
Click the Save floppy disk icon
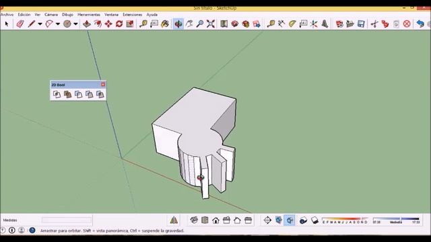point(361,24)
